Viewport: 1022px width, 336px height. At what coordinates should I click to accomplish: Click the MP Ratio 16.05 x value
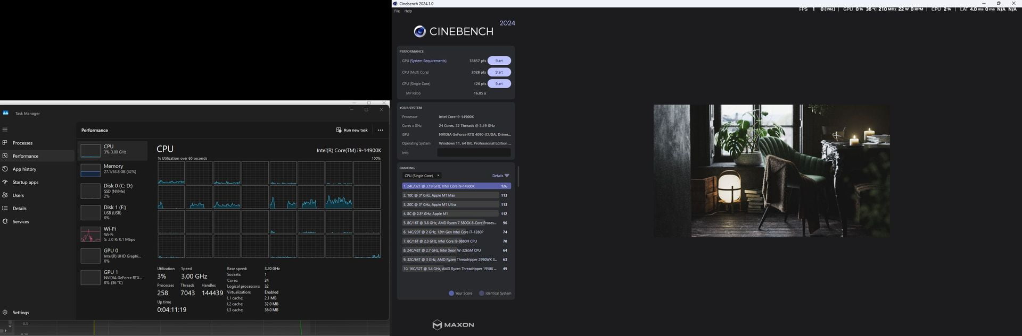pos(480,93)
